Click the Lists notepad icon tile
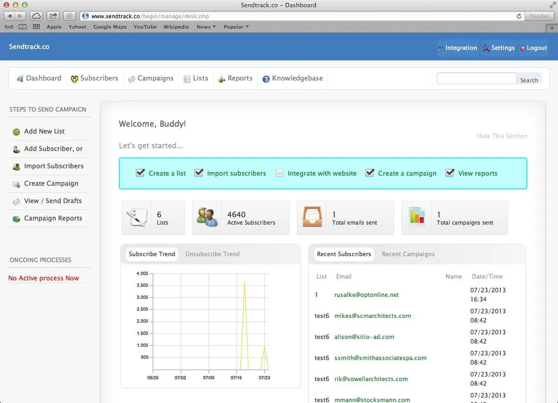This screenshot has width=558, height=403. pyautogui.click(x=137, y=218)
